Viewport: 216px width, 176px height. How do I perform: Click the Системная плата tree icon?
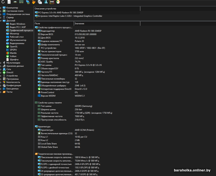pos(4,11)
